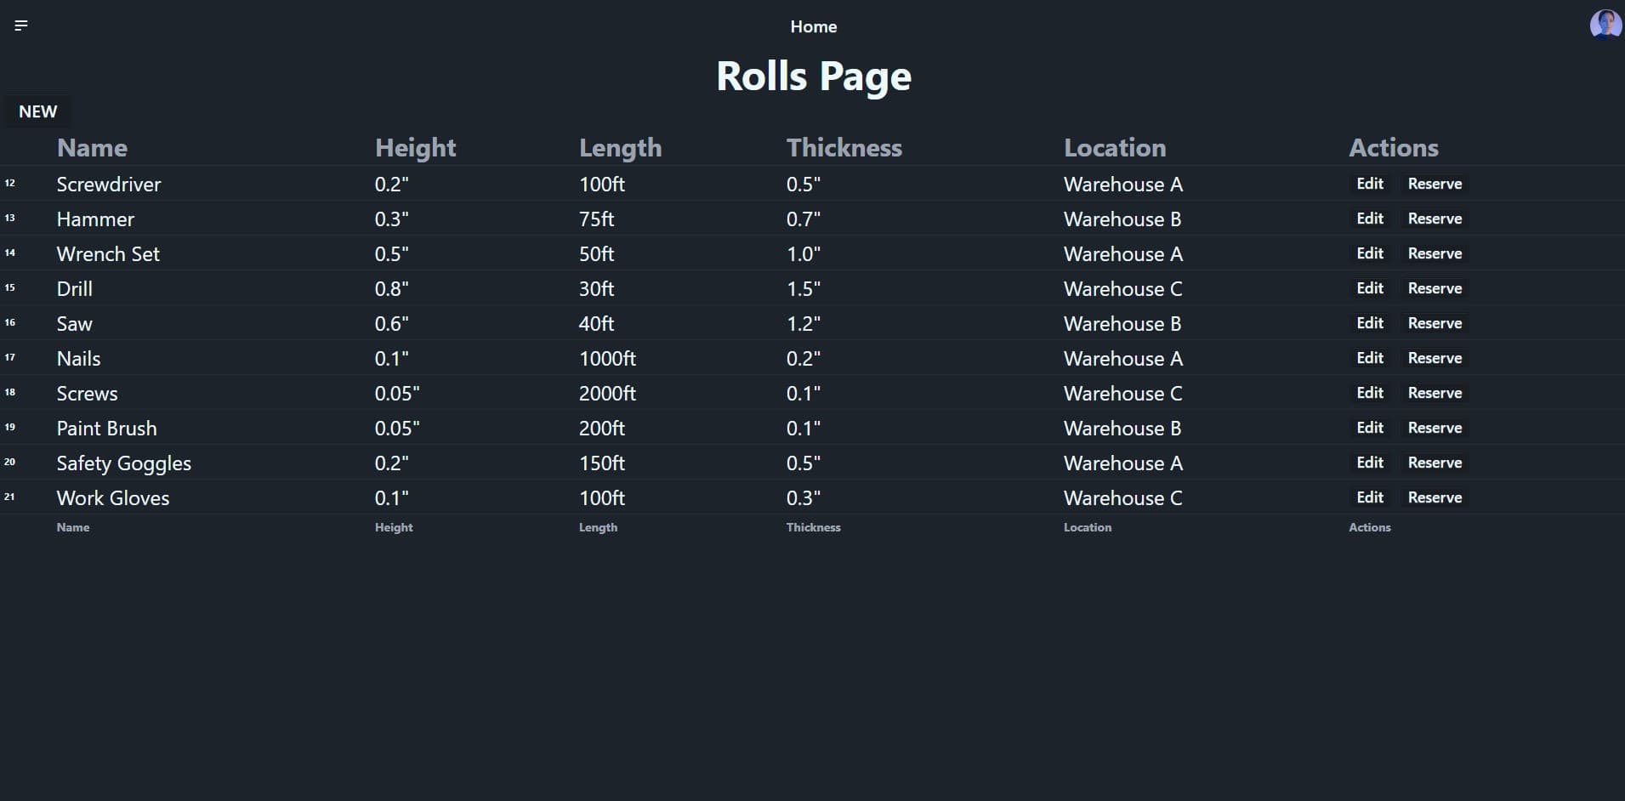This screenshot has height=801, width=1625.
Task: Click the user profile avatar
Action: tap(1605, 25)
